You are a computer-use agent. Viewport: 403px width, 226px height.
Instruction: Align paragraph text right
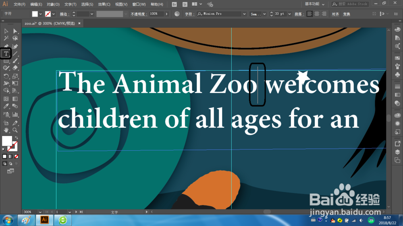(324, 14)
